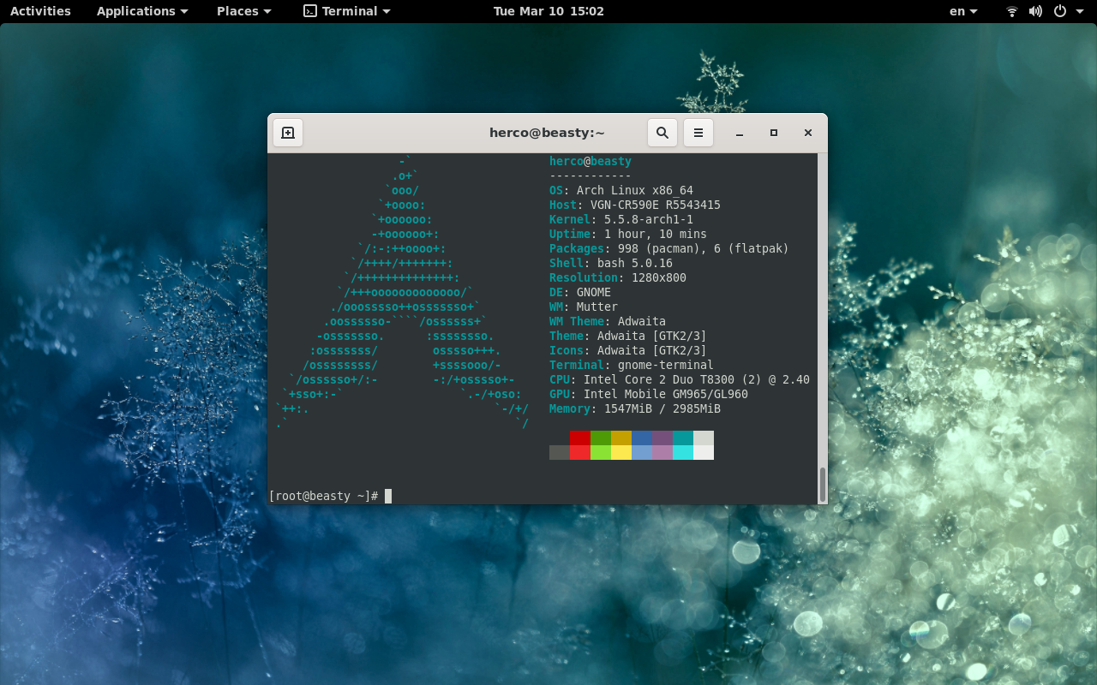Click the herco@beasty:~ title bar
The image size is (1097, 685).
pyautogui.click(x=547, y=133)
